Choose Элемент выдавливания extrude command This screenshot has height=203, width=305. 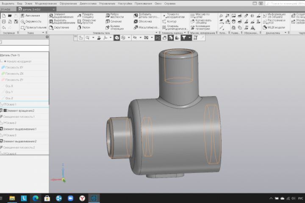[61, 16]
